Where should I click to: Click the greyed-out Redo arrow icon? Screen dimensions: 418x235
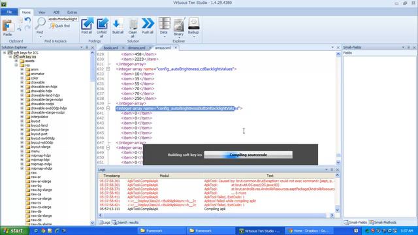point(27,27)
